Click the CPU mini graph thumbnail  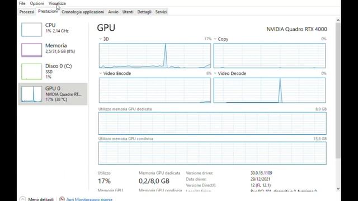coord(31,30)
